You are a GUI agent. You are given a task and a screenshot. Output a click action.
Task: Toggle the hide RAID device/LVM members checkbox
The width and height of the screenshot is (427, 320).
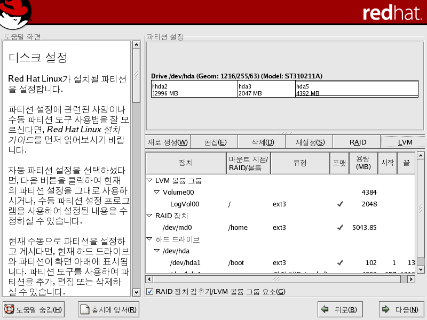click(x=150, y=292)
